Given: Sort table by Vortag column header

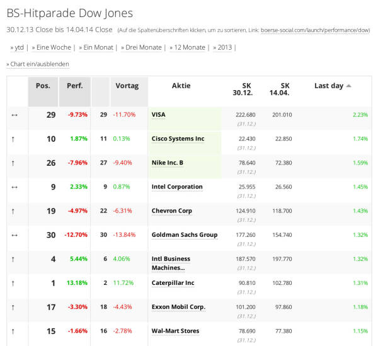Looking at the screenshot, I should click(127, 86).
